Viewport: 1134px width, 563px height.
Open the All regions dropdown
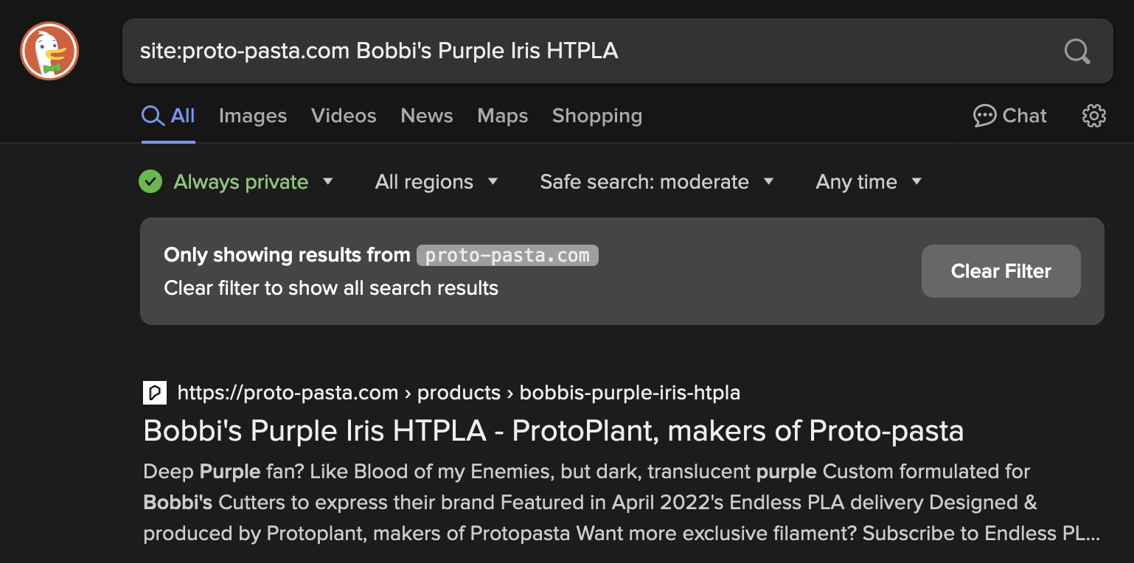[x=436, y=181]
